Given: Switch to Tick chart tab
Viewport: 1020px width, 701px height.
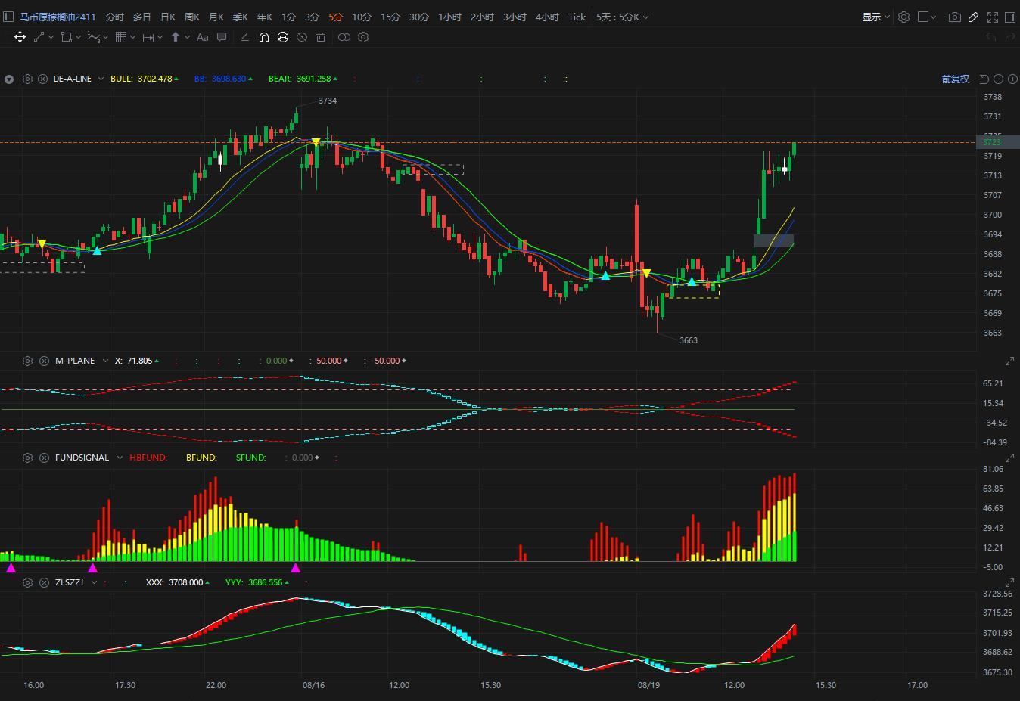Looking at the screenshot, I should 577,17.
